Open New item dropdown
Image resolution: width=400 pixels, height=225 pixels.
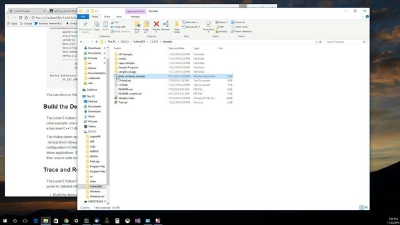[190, 22]
